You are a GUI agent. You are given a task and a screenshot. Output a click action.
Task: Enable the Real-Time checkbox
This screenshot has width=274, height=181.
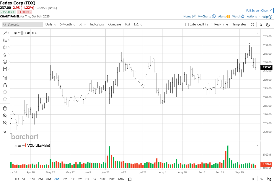[211, 25]
